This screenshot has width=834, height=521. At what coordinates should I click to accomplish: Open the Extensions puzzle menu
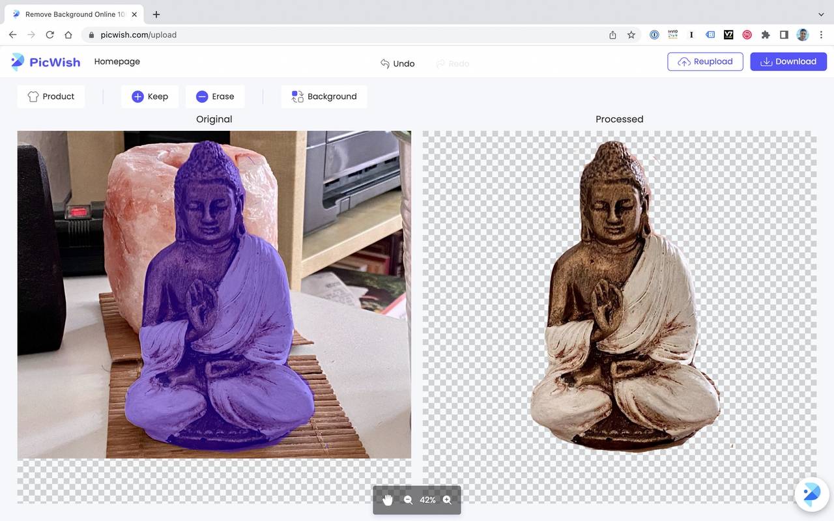[x=766, y=35]
